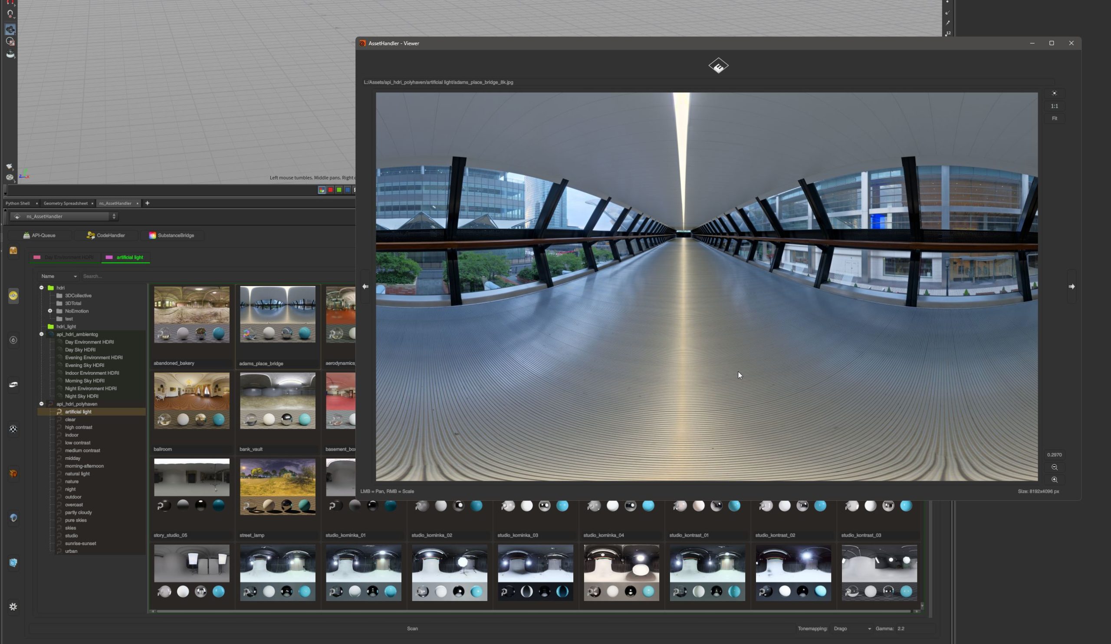Toggle the green channel display swatch
1111x644 pixels.
tap(339, 190)
